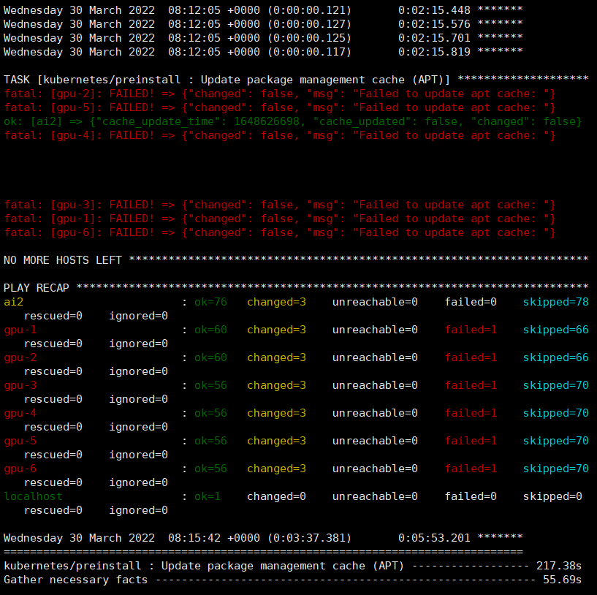Select the fatal gpu-4 FAILED line

click(x=280, y=135)
